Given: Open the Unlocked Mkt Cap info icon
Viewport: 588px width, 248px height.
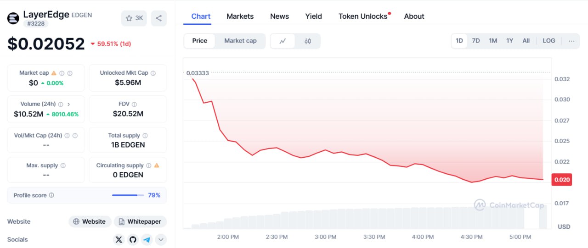Looking at the screenshot, I should (x=153, y=73).
